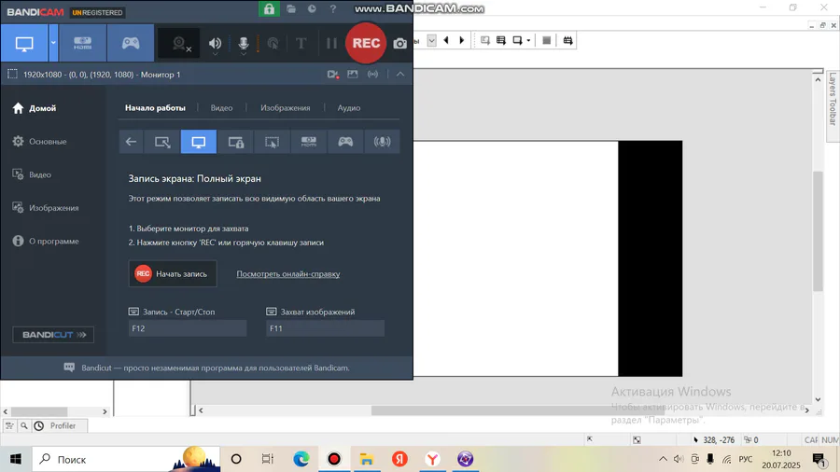Switch to game recording mode
Image resolution: width=840 pixels, height=472 pixels.
pos(130,43)
